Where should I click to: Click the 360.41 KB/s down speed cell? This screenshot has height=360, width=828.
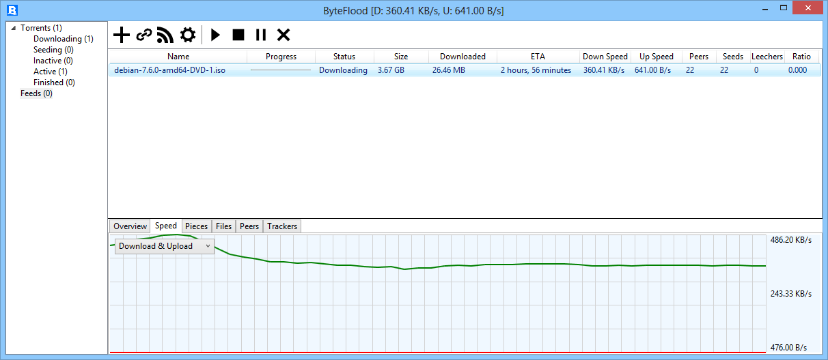[604, 70]
